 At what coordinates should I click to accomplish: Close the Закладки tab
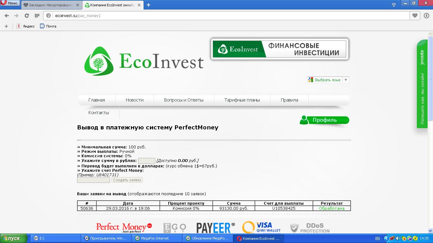coord(78,5)
